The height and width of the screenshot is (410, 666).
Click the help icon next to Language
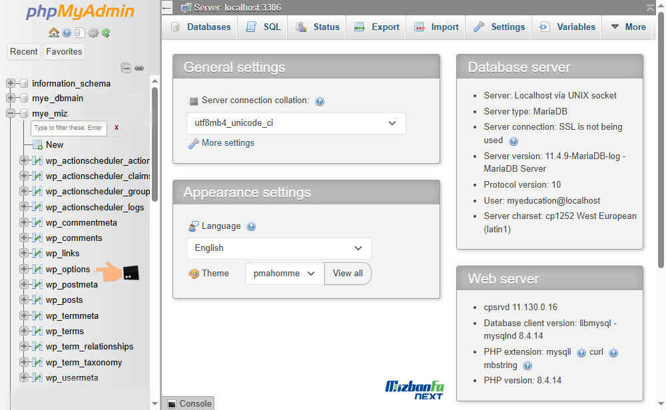coord(251,226)
